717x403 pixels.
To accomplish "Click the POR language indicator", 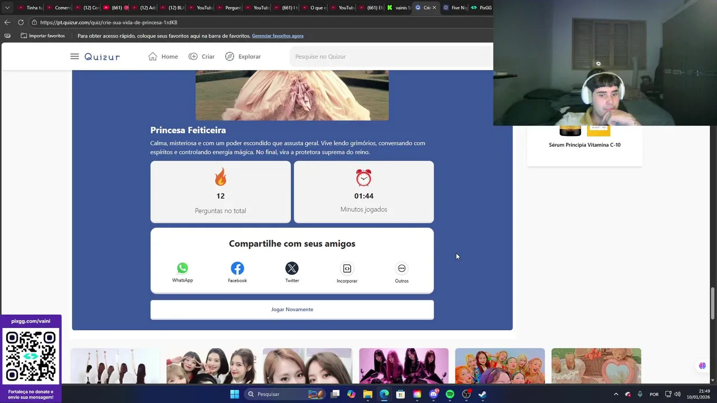I will [x=654, y=394].
